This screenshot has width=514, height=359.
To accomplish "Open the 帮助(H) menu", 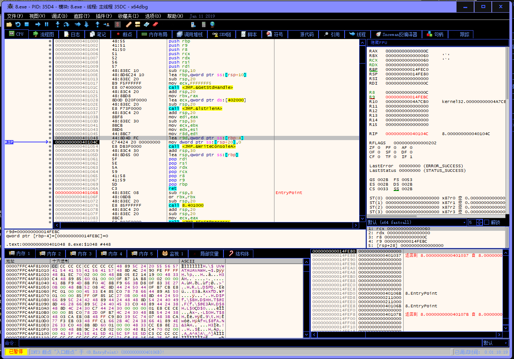I will 175,16.
